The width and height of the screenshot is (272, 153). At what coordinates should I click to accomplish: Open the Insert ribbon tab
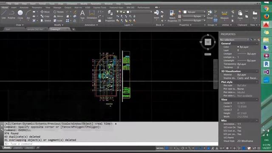pyautogui.click(x=14, y=8)
